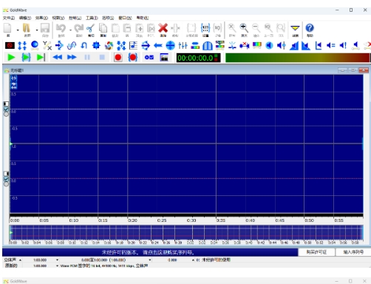
Task: Open the selection range dropdown arrow in status bar
Action: (x=150, y=260)
